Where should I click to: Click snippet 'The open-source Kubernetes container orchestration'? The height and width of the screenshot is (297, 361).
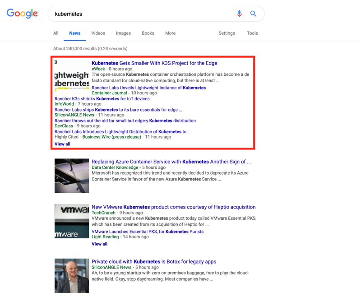[x=171, y=78]
